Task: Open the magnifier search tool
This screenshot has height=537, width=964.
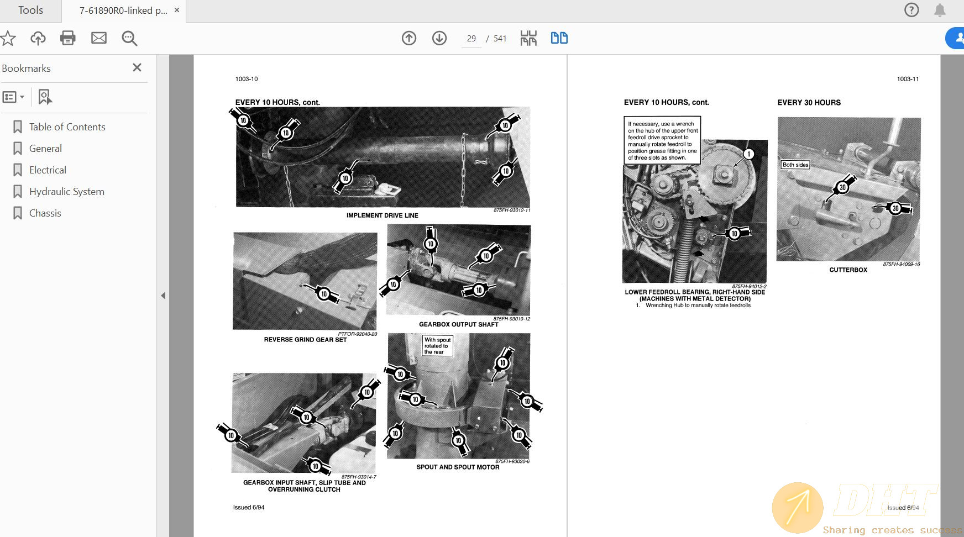Action: coord(129,38)
